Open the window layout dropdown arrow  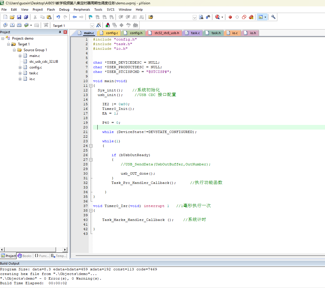pos(265,17)
